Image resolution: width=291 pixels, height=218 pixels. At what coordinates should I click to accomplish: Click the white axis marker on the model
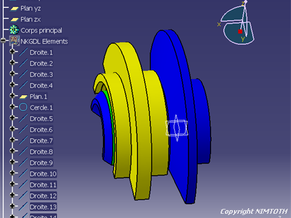176,128
